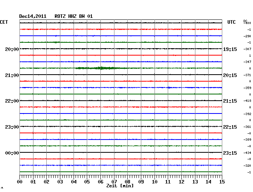
Task: Click the 19:15 UTC time label
Action: coord(230,49)
